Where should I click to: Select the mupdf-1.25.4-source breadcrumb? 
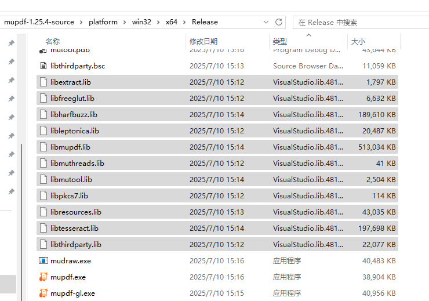tap(39, 22)
